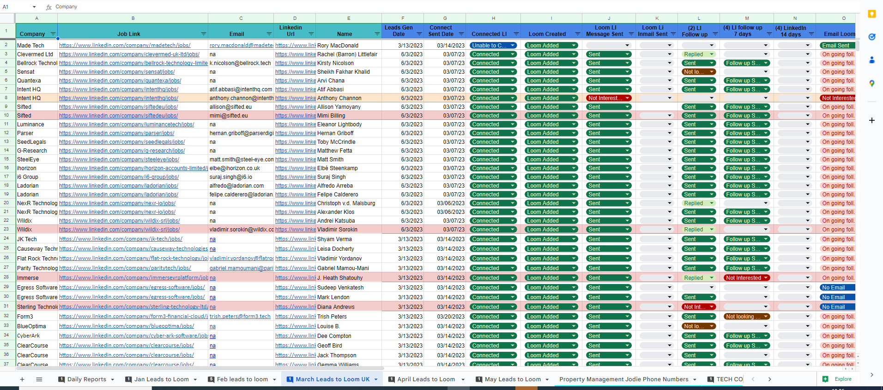Open the Explore panel
This screenshot has width=883, height=390.
837,379
